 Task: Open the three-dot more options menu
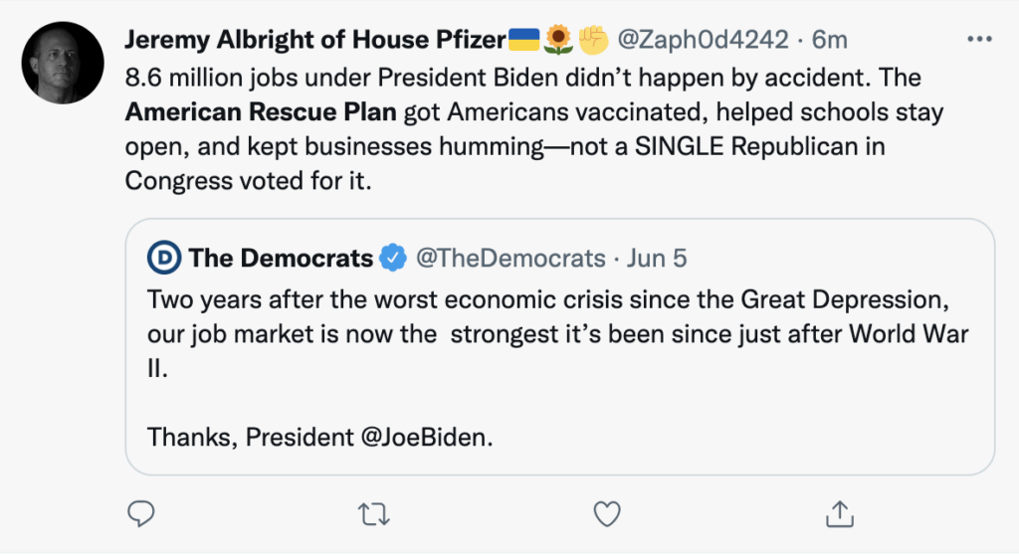coord(979,39)
